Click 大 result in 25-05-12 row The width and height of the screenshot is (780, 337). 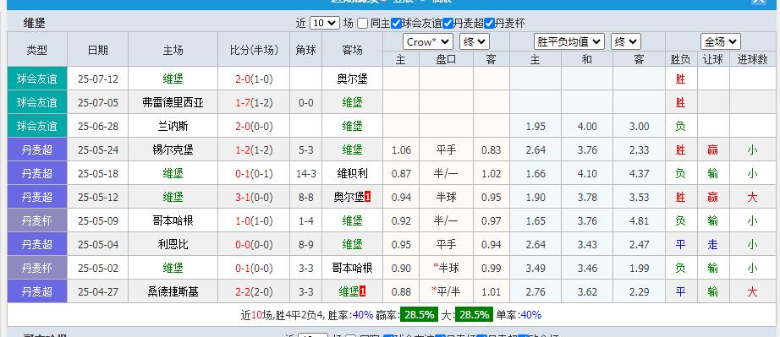click(x=752, y=197)
